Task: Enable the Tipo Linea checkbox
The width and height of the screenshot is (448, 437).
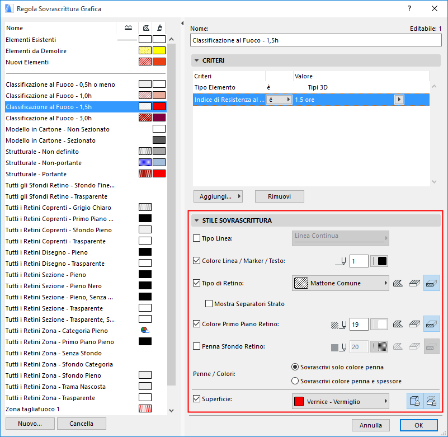Action: 197,238
